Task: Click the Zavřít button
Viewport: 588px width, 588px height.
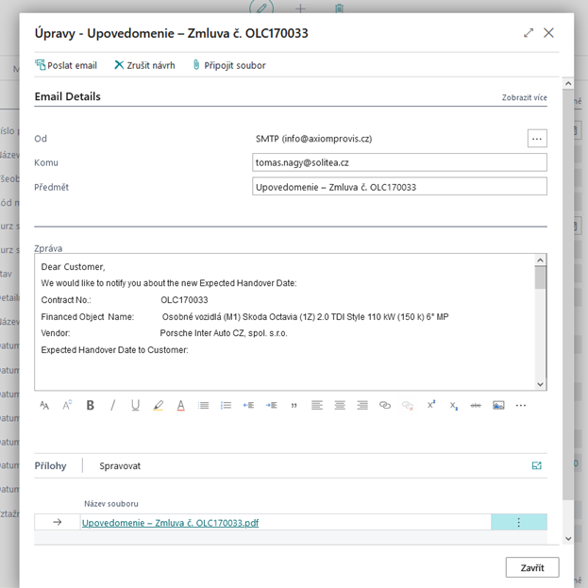Action: click(x=532, y=567)
